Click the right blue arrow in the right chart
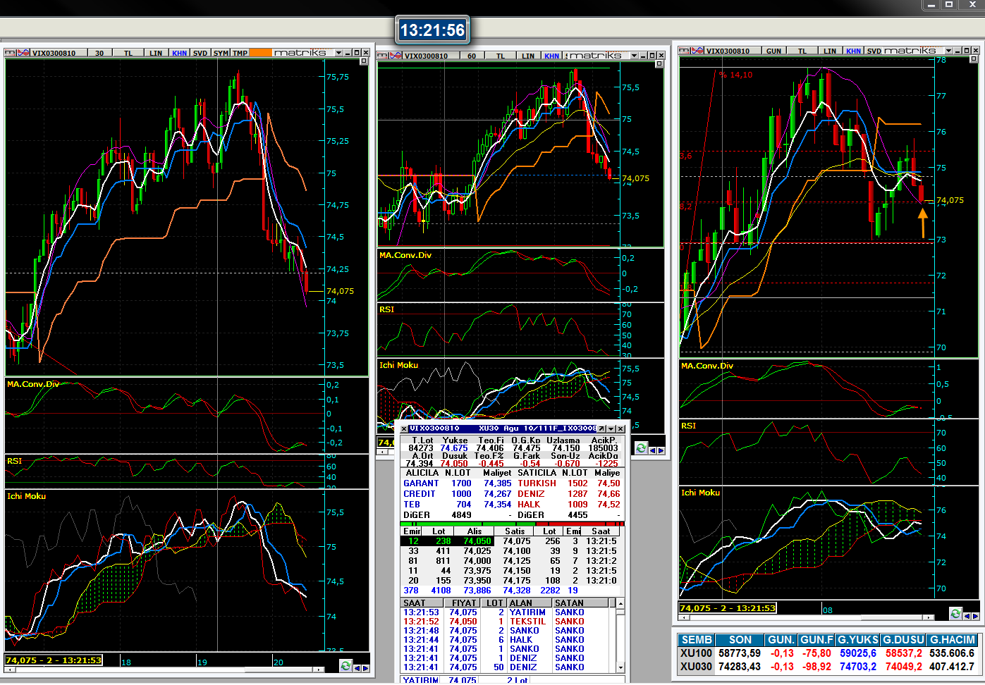The width and height of the screenshot is (985, 685). (x=976, y=615)
